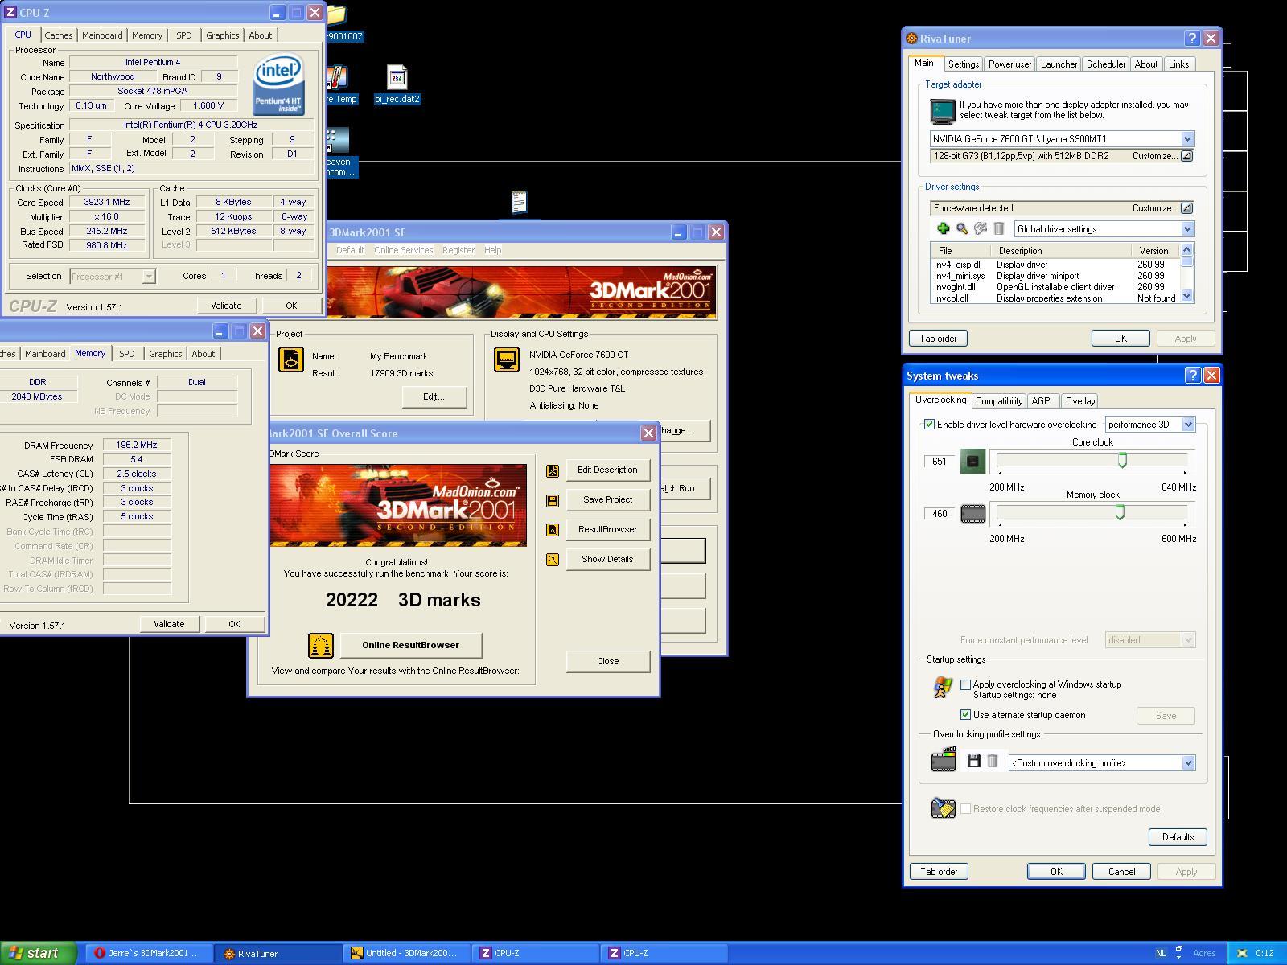1287x965 pixels.
Task: Click the Save Project floppy icon
Action: tap(553, 500)
